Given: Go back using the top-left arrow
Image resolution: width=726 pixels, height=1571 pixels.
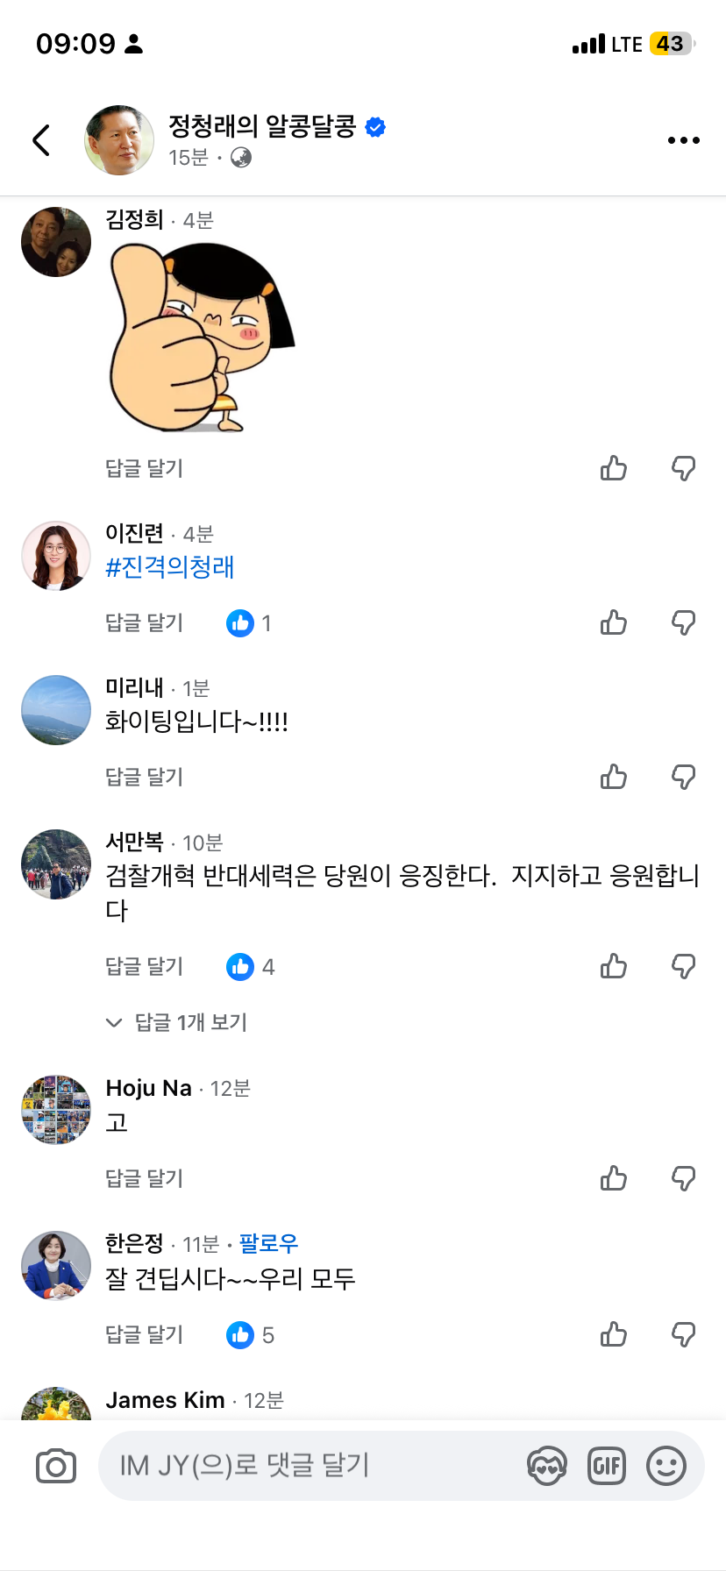Looking at the screenshot, I should point(41,140).
